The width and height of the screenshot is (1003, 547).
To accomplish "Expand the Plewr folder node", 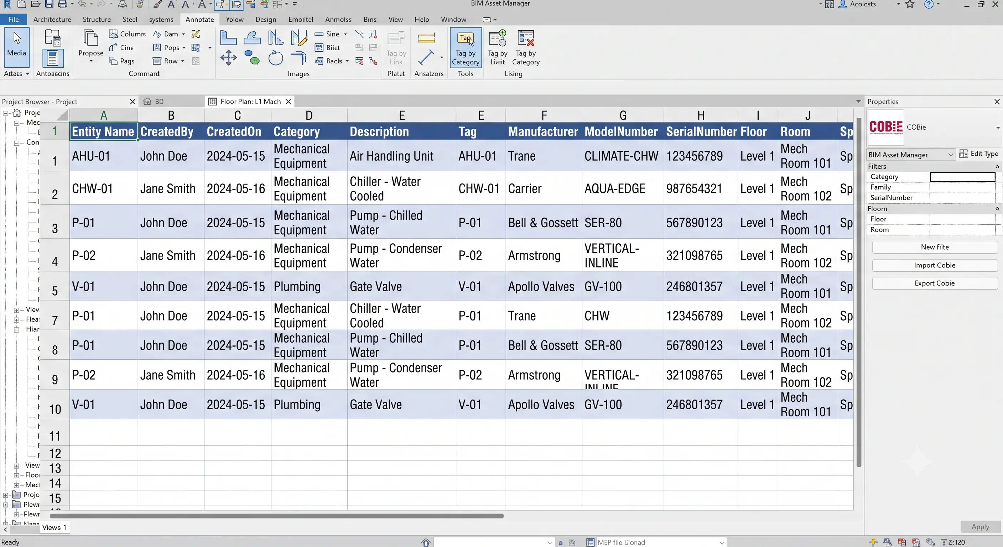I will pyautogui.click(x=5, y=505).
